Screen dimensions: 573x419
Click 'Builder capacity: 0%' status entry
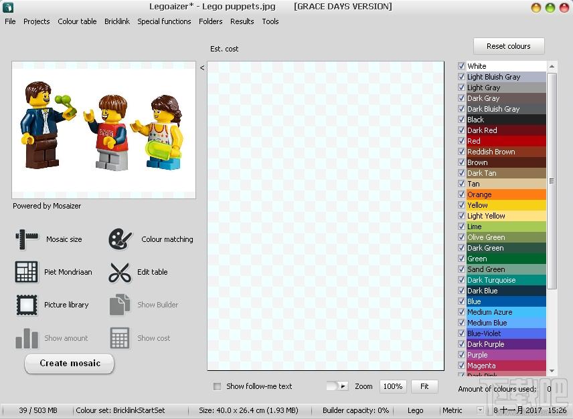pos(355,410)
